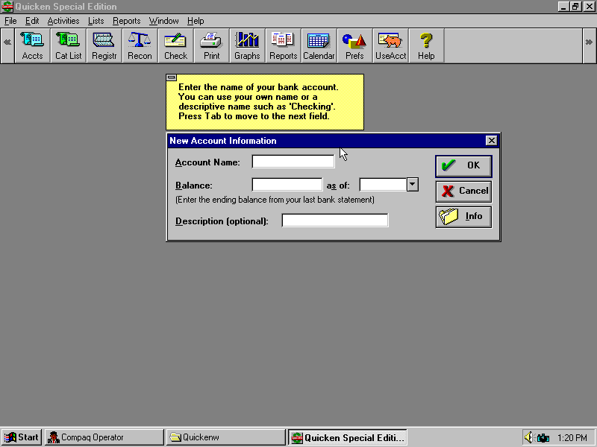This screenshot has height=447, width=597.
Task: Open the Window menu
Action: point(163,21)
